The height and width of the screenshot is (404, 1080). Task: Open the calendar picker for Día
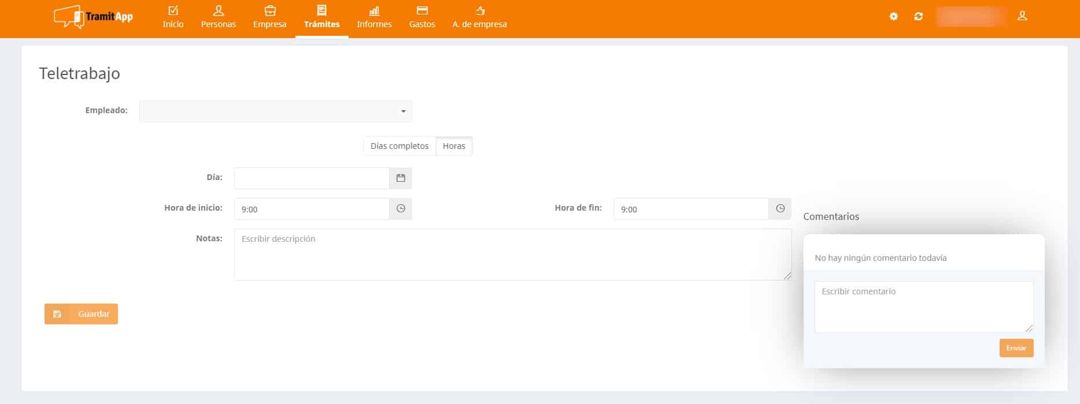coord(401,178)
